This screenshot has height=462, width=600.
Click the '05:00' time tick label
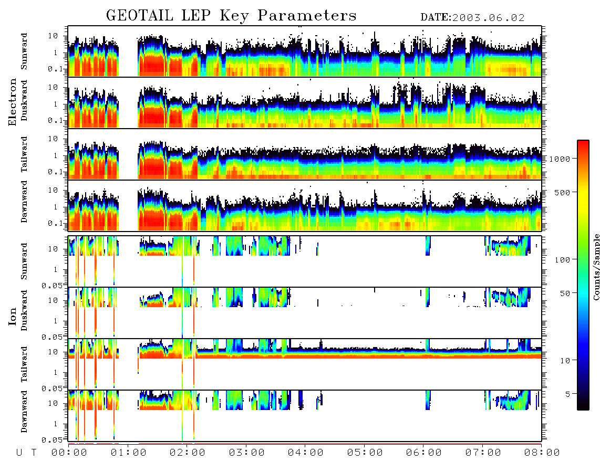coord(365,453)
